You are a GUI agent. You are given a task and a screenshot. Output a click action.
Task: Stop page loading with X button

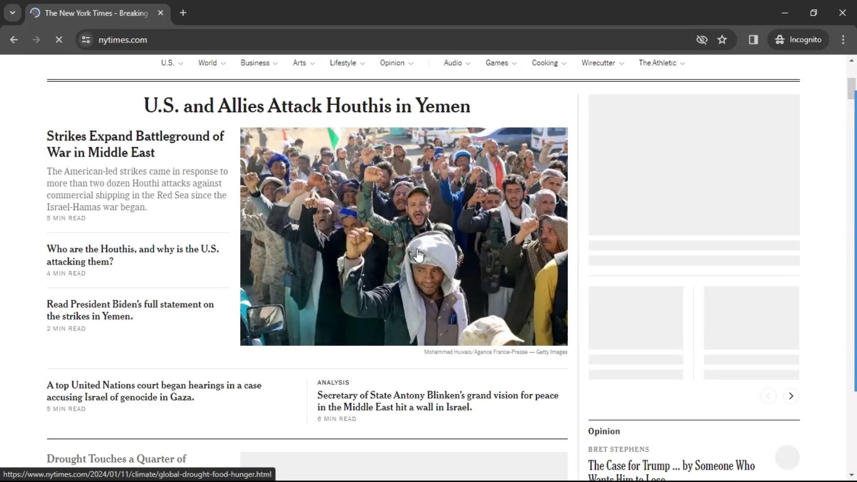(58, 40)
